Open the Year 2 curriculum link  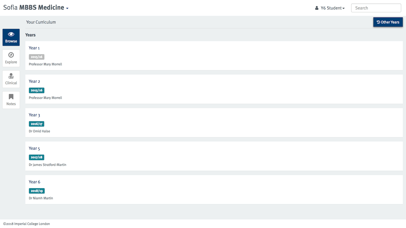pyautogui.click(x=214, y=89)
